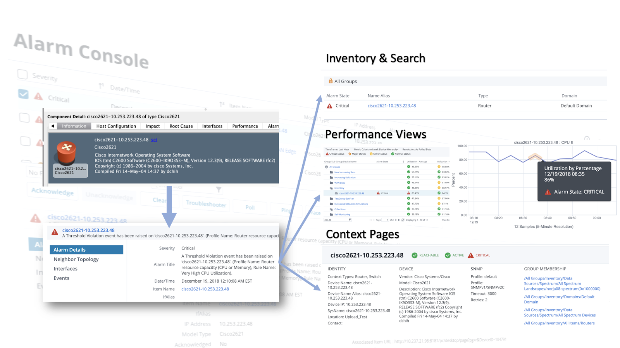Click the red CRITICAL triangle icon in Context Pages

point(471,255)
